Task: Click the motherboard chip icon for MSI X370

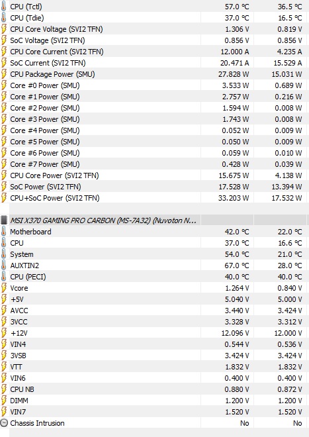Action: [4, 220]
